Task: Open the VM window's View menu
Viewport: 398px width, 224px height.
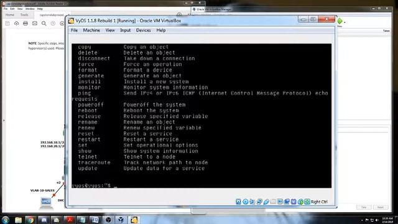Action: [x=110, y=30]
